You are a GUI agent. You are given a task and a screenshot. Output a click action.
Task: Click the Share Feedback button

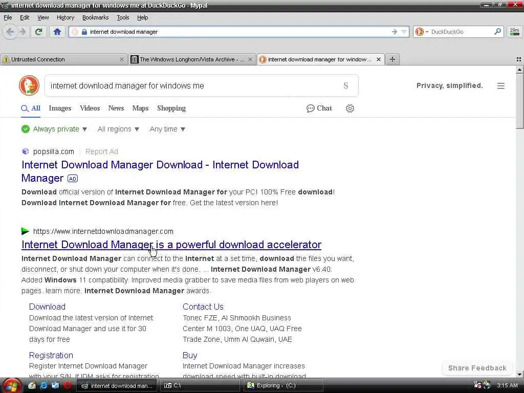477,368
